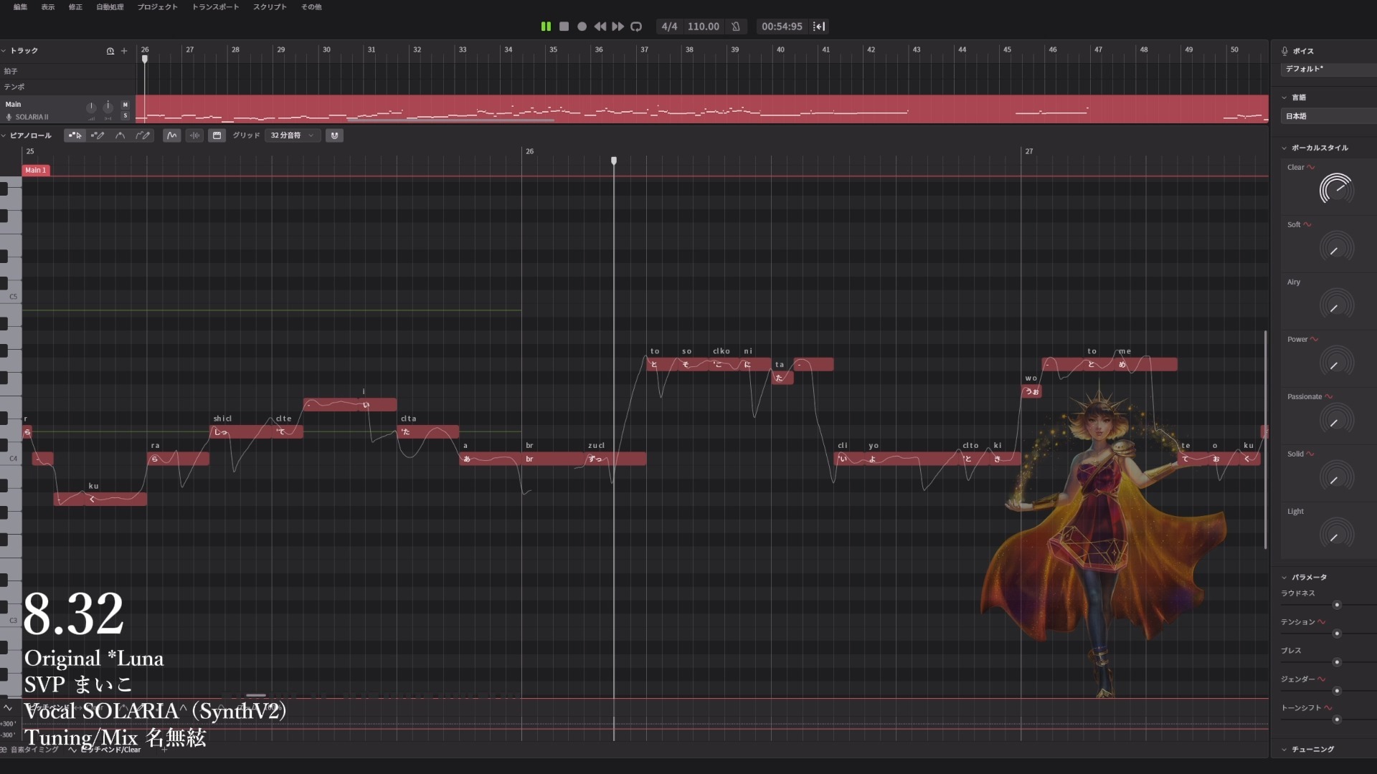Add a new track with plus icon
Screen dimensions: 1377x774
pos(124,51)
